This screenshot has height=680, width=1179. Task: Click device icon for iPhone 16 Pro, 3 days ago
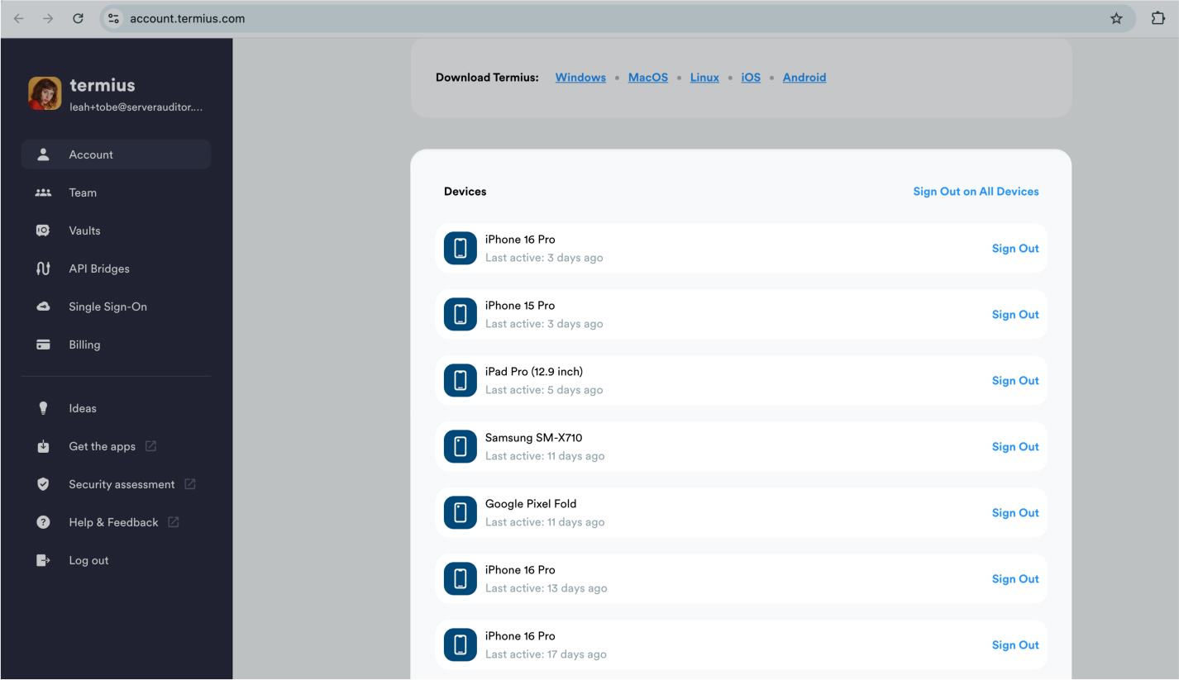pos(461,248)
